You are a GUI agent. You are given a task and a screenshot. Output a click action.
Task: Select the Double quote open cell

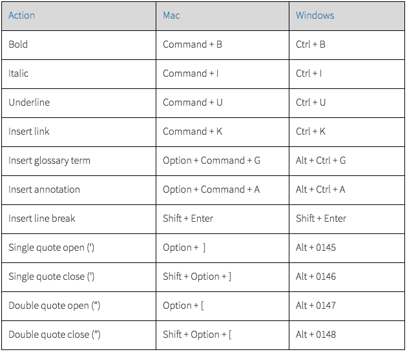(x=79, y=306)
